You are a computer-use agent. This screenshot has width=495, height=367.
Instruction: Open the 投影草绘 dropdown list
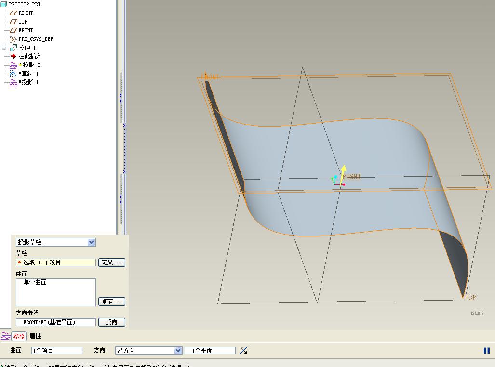[x=91, y=242]
